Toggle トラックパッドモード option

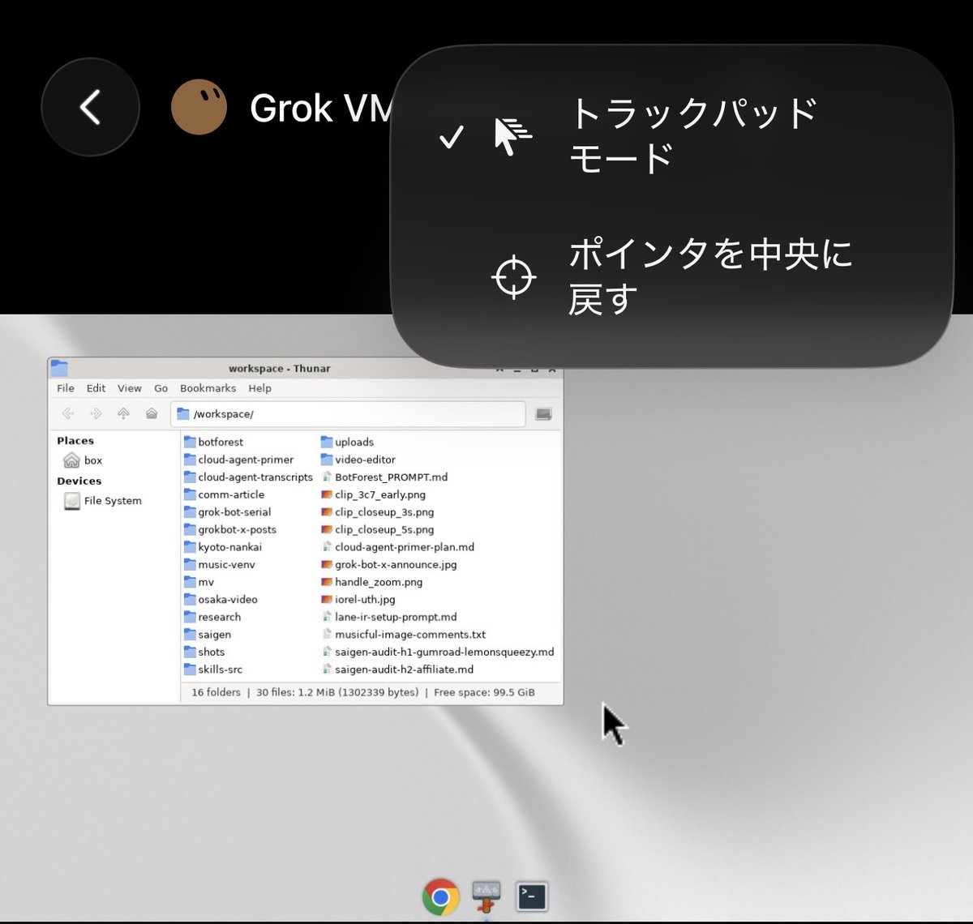tap(671, 135)
